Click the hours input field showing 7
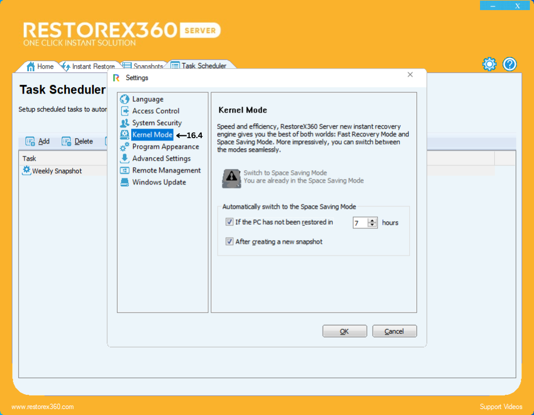 (x=361, y=223)
